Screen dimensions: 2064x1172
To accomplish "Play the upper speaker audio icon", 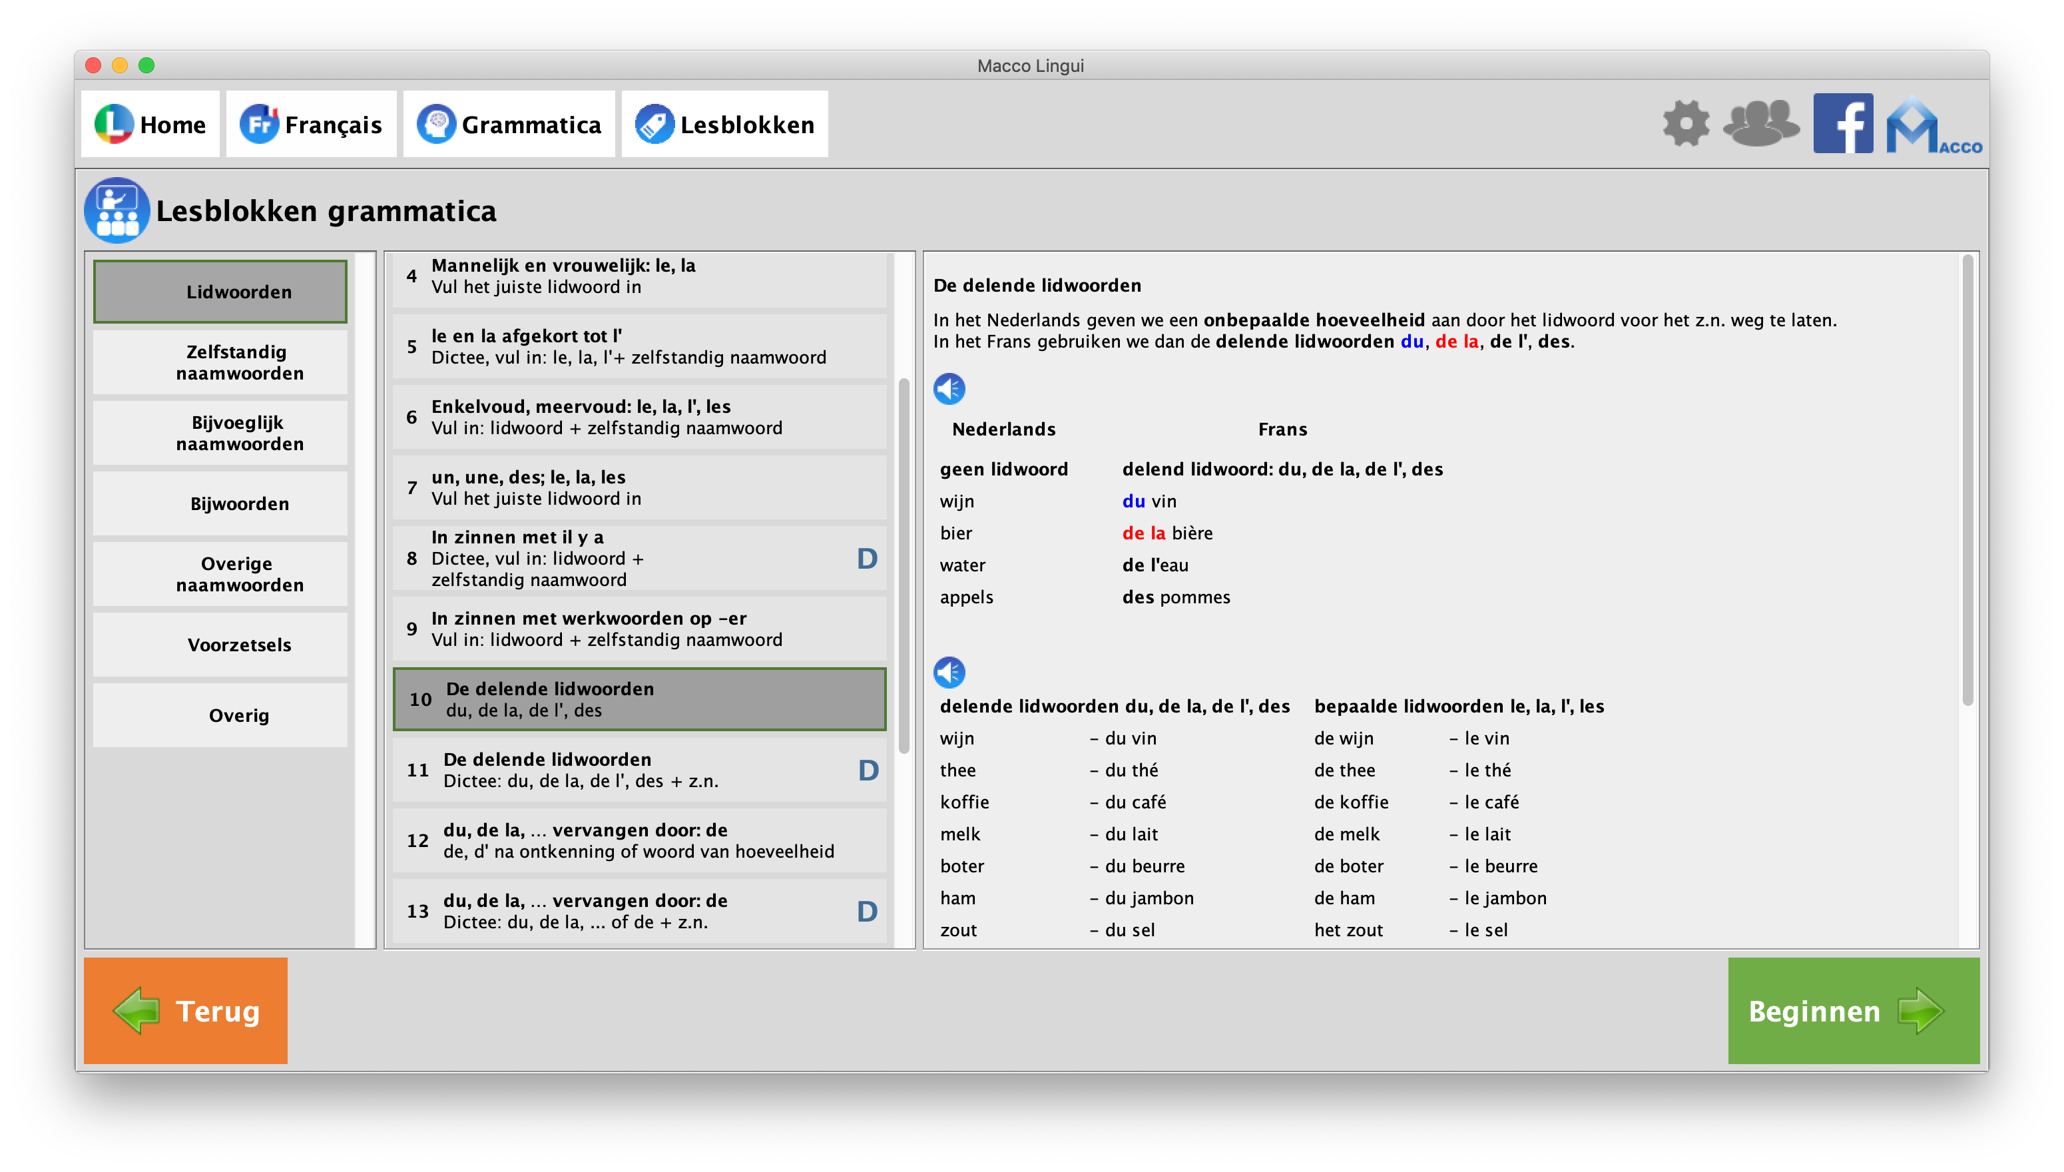I will pyautogui.click(x=949, y=390).
